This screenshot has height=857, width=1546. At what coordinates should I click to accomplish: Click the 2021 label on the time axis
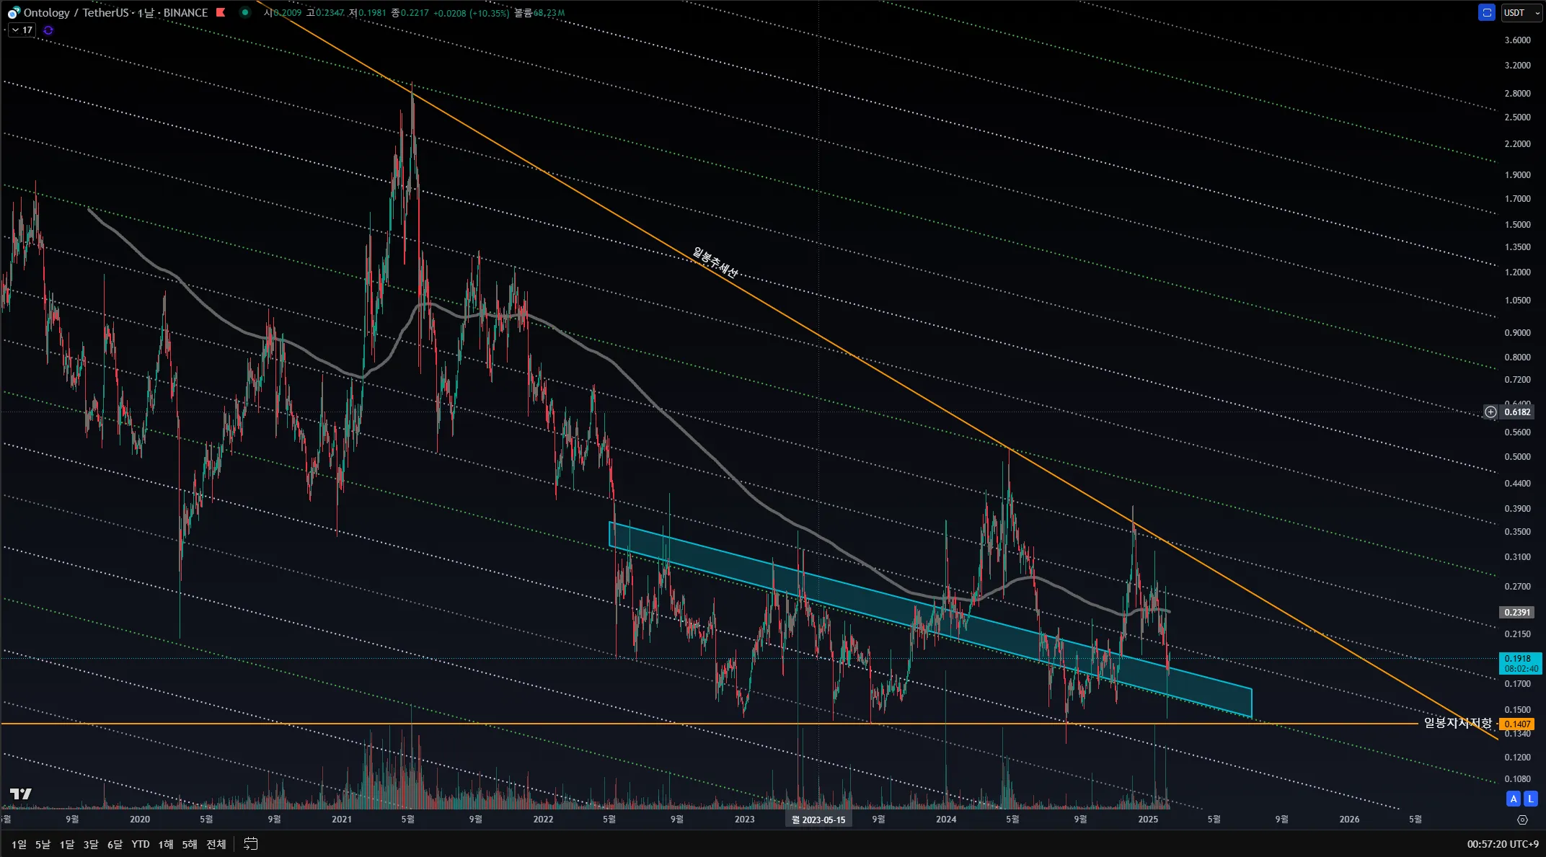click(x=342, y=820)
